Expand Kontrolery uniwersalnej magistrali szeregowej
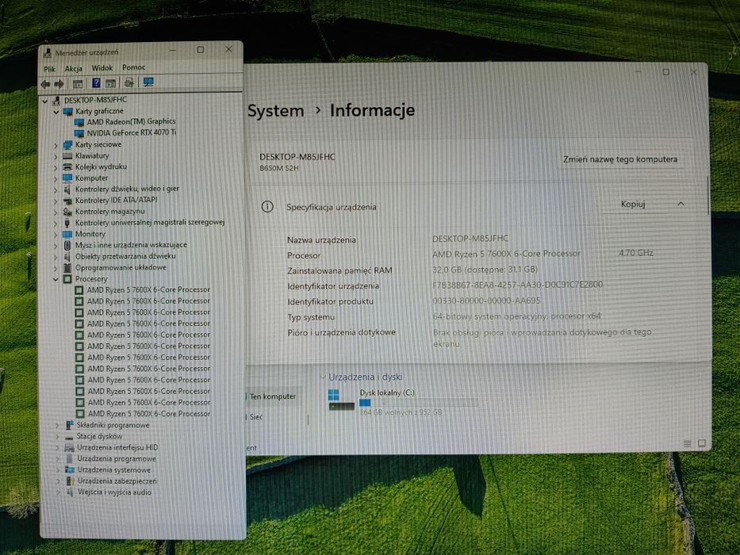The width and height of the screenshot is (740, 555). [x=56, y=224]
